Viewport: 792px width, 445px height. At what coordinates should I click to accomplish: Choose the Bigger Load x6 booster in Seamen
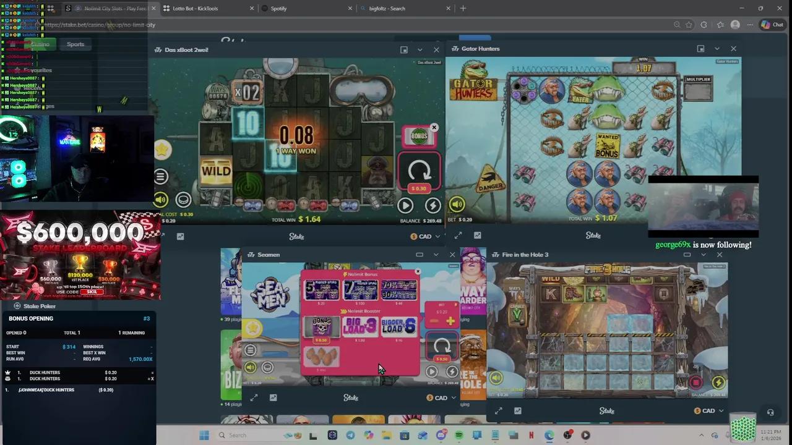(398, 327)
